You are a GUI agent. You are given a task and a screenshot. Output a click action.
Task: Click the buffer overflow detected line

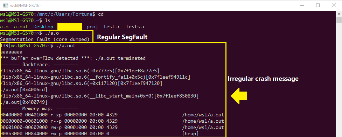pyautogui.click(x=73, y=58)
